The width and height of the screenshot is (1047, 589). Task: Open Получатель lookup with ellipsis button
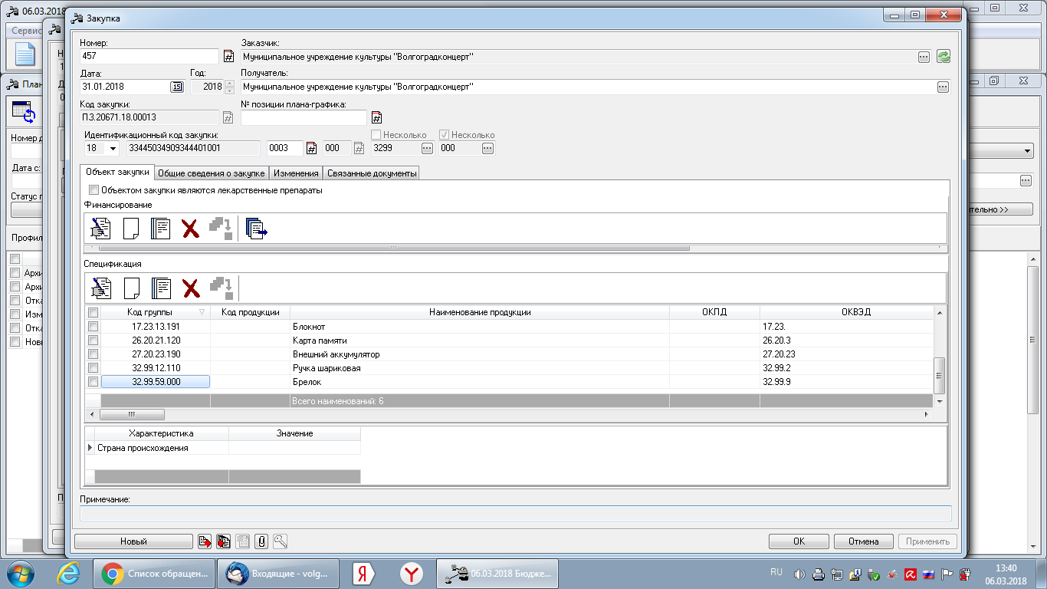tap(943, 87)
